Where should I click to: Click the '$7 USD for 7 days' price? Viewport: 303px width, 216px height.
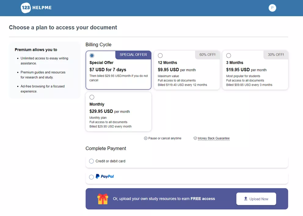108,70
